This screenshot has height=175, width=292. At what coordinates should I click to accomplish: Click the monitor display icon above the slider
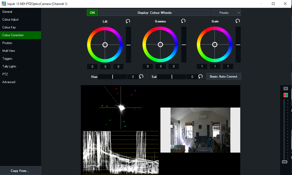point(285,89)
